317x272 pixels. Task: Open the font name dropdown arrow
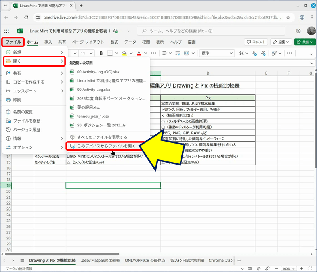[75, 53]
